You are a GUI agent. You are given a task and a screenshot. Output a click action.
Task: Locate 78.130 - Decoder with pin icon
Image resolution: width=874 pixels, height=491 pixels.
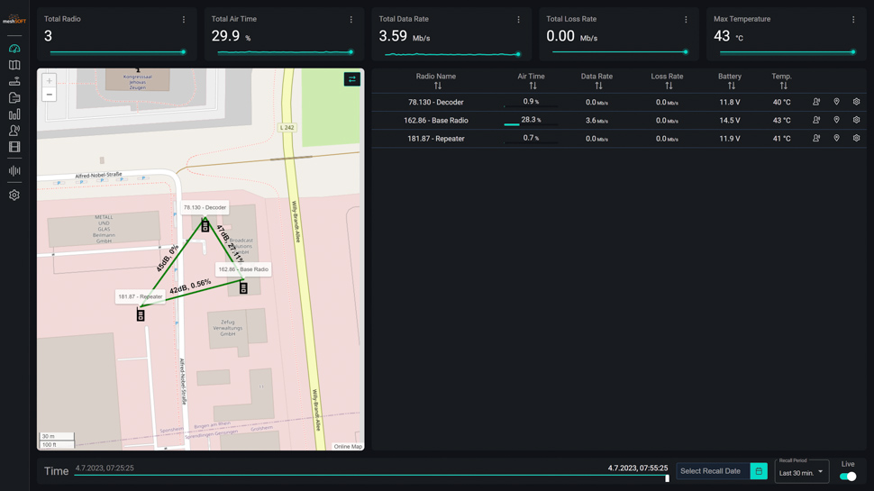click(x=836, y=102)
